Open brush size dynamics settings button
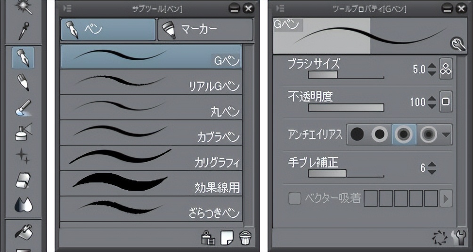Viewport: 473px width, 252px height. tap(446, 70)
